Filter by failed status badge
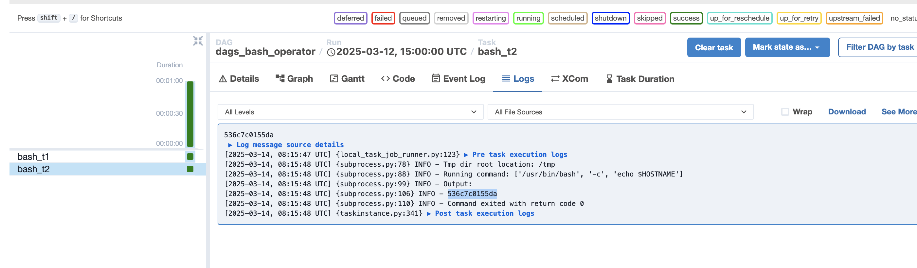This screenshot has height=268, width=917. tap(383, 18)
